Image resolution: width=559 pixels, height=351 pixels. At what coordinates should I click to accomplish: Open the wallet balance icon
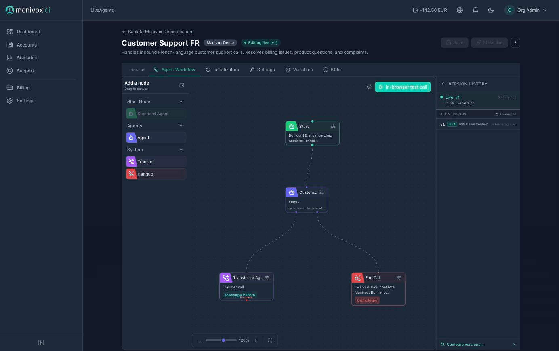(415, 10)
